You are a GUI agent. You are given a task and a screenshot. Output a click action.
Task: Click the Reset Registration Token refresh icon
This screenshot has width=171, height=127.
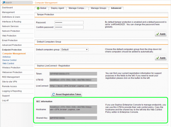pos(54,94)
